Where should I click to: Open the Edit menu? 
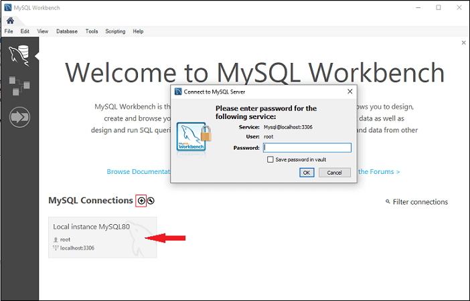[25, 31]
